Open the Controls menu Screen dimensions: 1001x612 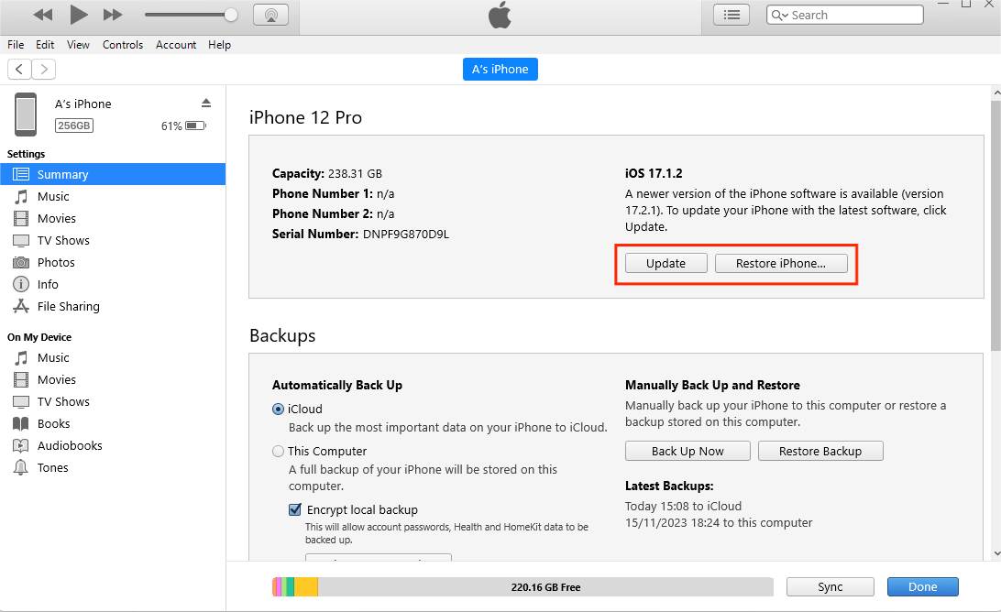click(x=123, y=45)
